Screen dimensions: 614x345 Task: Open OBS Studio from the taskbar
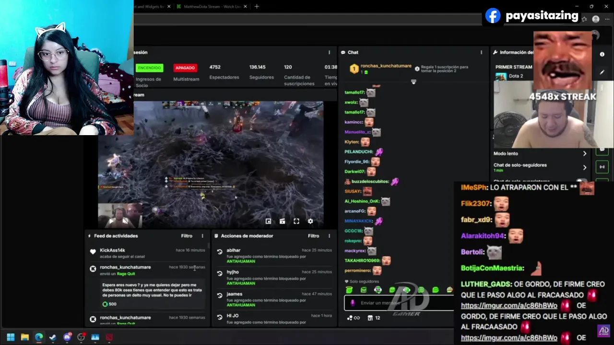81,337
